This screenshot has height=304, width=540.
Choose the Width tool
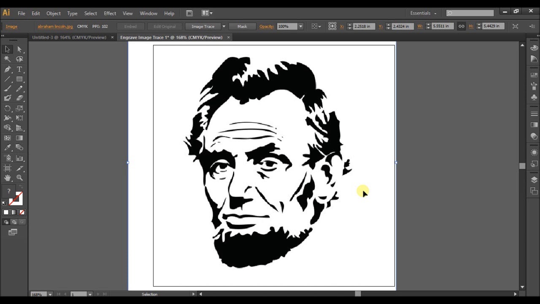(x=8, y=118)
